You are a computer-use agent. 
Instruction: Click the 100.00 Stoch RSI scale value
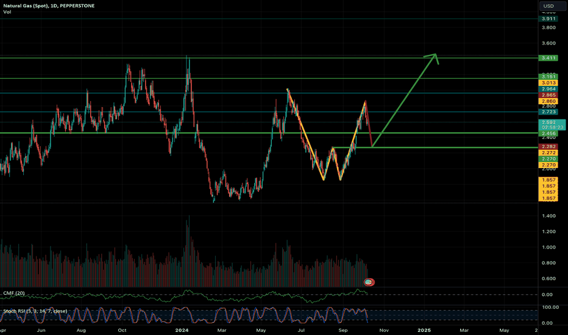click(550, 307)
